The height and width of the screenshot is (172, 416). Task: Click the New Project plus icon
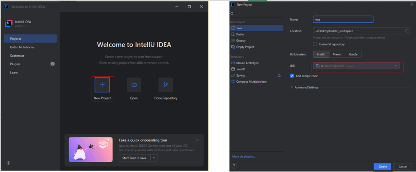coord(102,85)
